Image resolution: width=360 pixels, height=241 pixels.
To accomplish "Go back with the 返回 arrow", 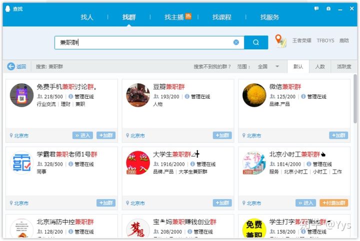I will tap(16, 66).
